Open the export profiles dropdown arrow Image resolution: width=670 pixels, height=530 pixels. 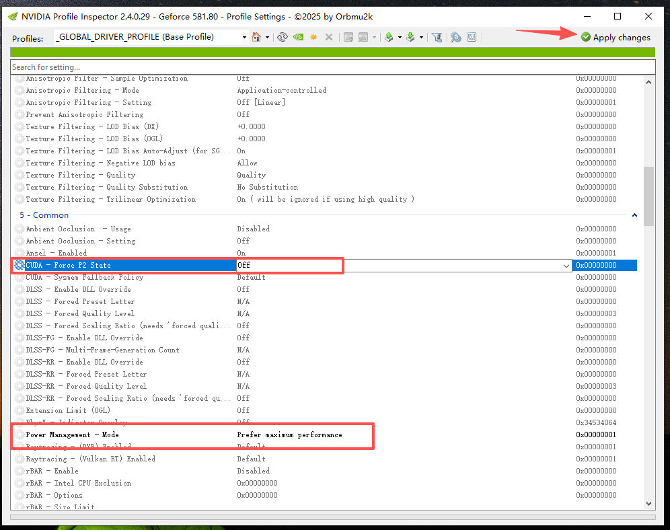(x=400, y=38)
